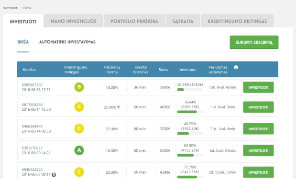This screenshot has width=296, height=179.
Task: Click the 63.90% funding progress bar
Action: pos(190,155)
